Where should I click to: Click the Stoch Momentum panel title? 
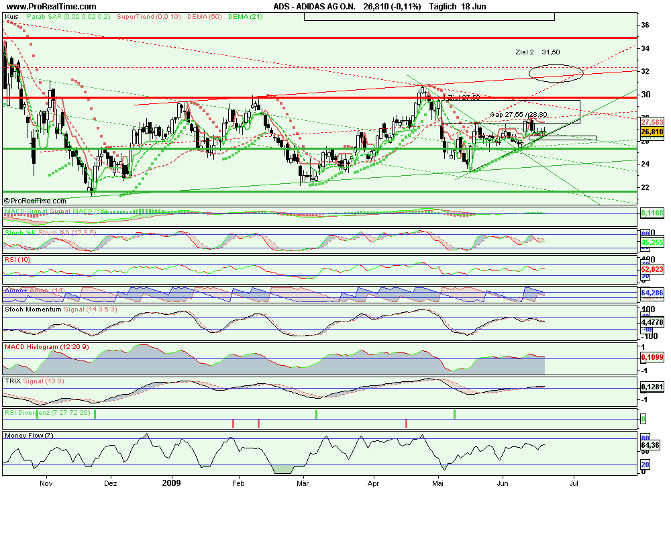coord(33,309)
